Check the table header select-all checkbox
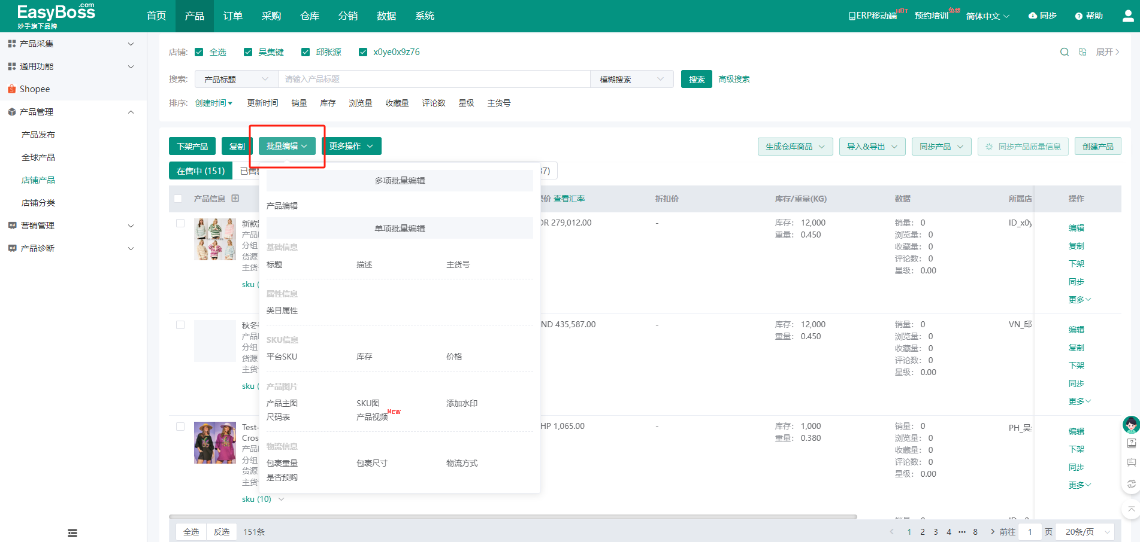This screenshot has width=1140, height=542. pyautogui.click(x=178, y=199)
